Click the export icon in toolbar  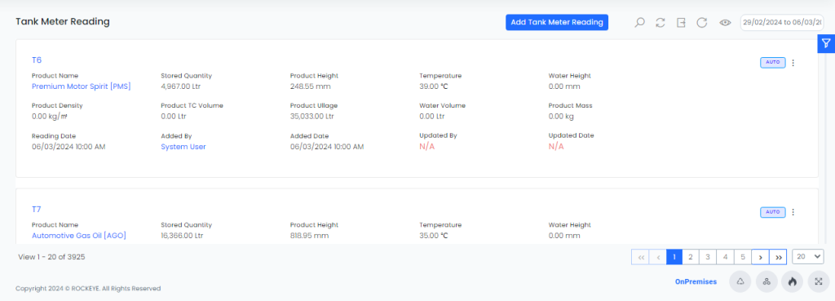coord(681,22)
